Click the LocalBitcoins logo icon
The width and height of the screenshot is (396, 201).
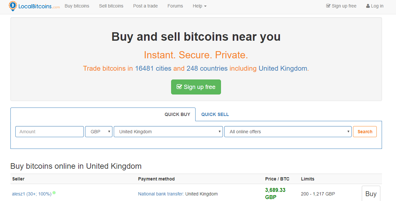coord(13,6)
